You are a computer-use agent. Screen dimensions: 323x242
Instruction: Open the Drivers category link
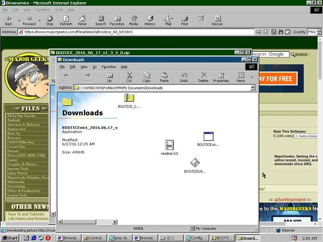click(13, 151)
